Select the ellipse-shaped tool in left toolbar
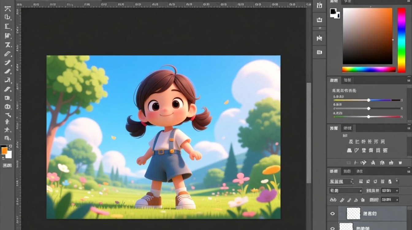This screenshot has height=230, width=412. [x=8, y=107]
